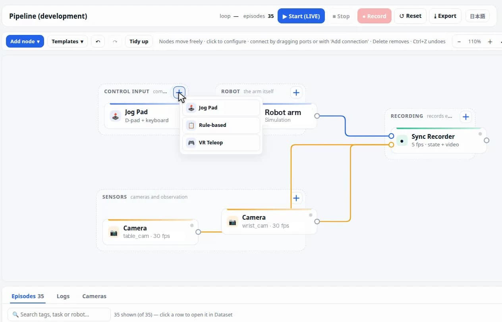Open the Templates dropdown
This screenshot has height=322, width=502.
[x=68, y=41]
